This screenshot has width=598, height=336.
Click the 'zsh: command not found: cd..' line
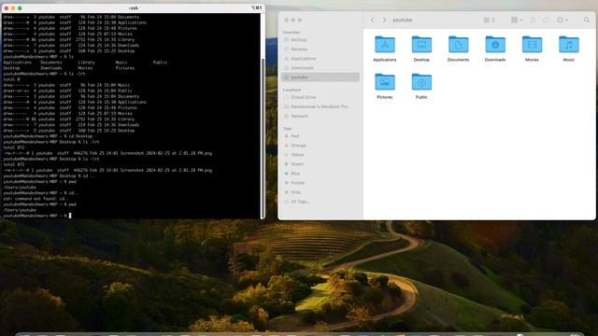[36, 199]
